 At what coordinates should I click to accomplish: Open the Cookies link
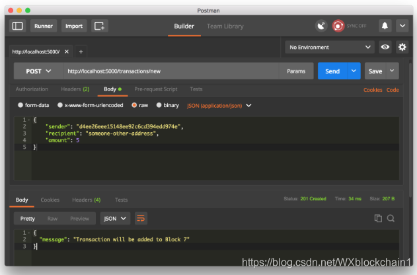373,90
